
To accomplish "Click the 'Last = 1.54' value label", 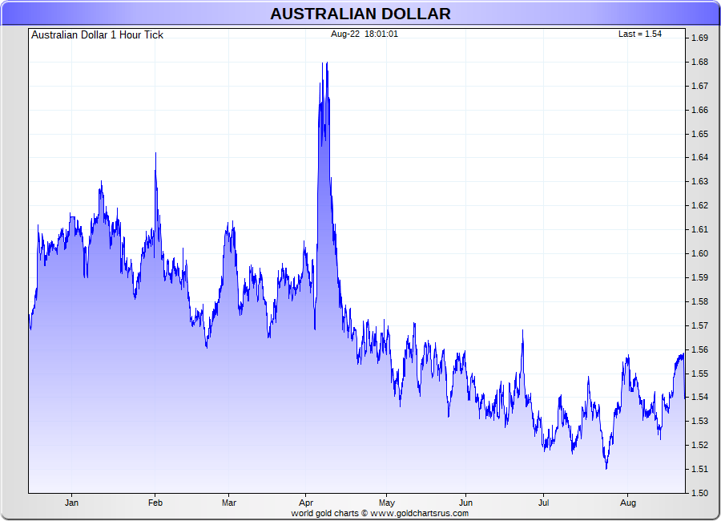I will [639, 34].
